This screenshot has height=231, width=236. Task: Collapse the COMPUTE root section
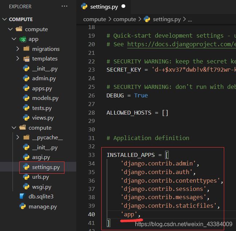click(4, 19)
